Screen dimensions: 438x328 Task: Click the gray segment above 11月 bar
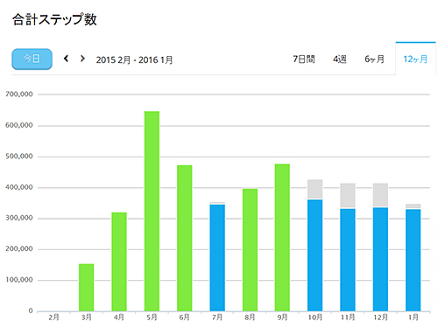(x=348, y=195)
